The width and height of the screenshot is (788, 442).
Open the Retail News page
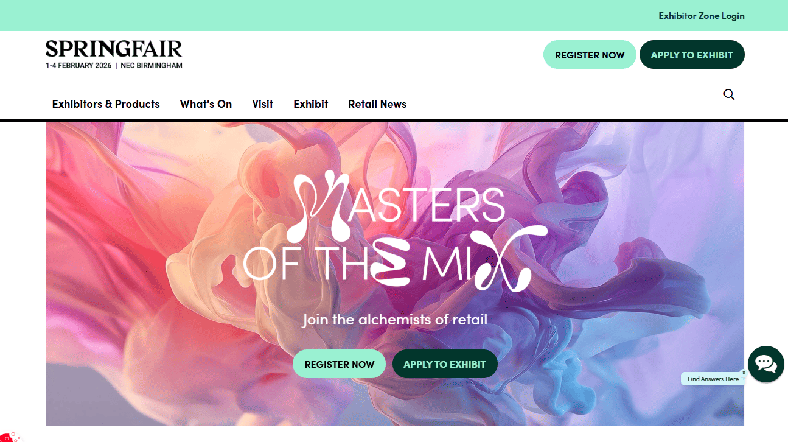click(x=377, y=104)
